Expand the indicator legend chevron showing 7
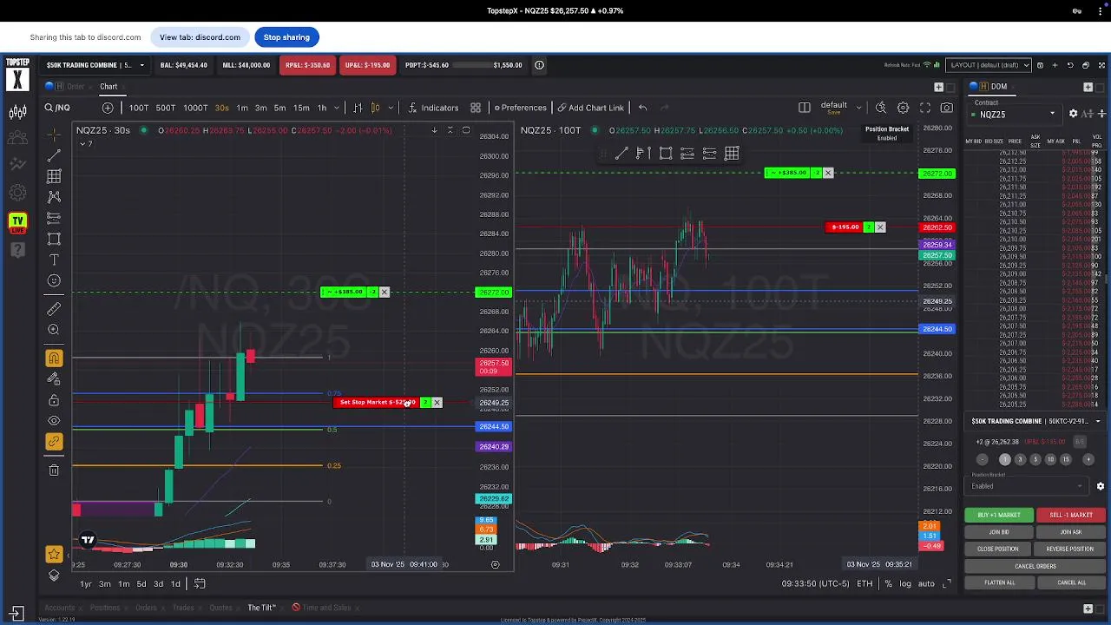 84,144
